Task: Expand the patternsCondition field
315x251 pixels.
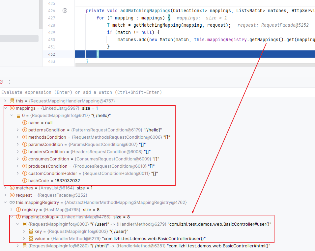Action: [x=18, y=130]
